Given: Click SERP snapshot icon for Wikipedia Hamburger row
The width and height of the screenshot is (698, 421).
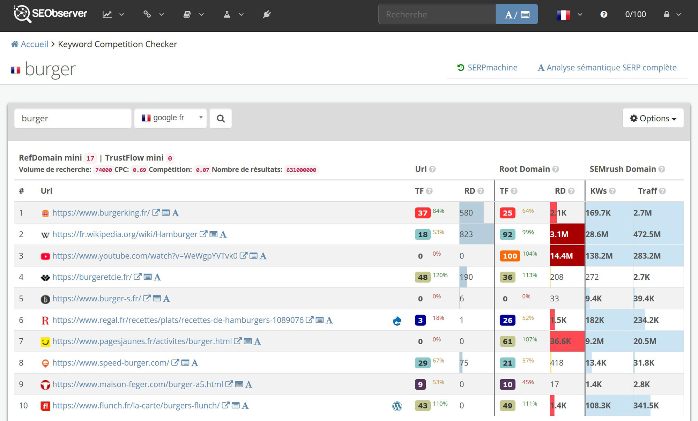Looking at the screenshot, I should coord(214,234).
